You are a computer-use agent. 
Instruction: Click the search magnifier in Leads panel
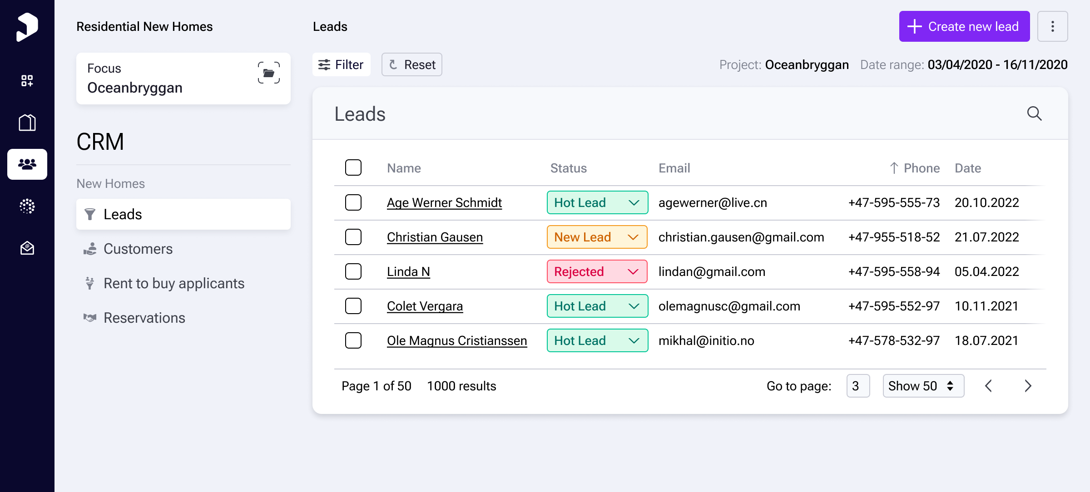(1034, 113)
